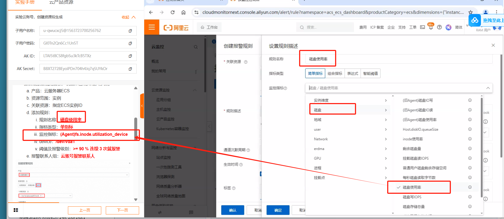Image resolution: width=504 pixels, height=219 pixels.
Task: Info icon beside Host.diskIO.queueSize
Action: pyautogui.click(x=470, y=129)
